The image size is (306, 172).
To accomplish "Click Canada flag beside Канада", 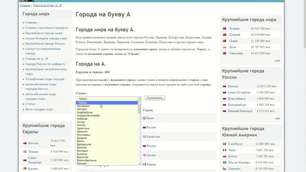I will coord(144,164).
